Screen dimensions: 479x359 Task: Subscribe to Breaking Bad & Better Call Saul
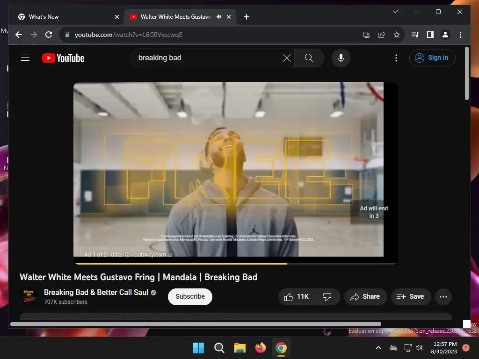[x=190, y=296]
